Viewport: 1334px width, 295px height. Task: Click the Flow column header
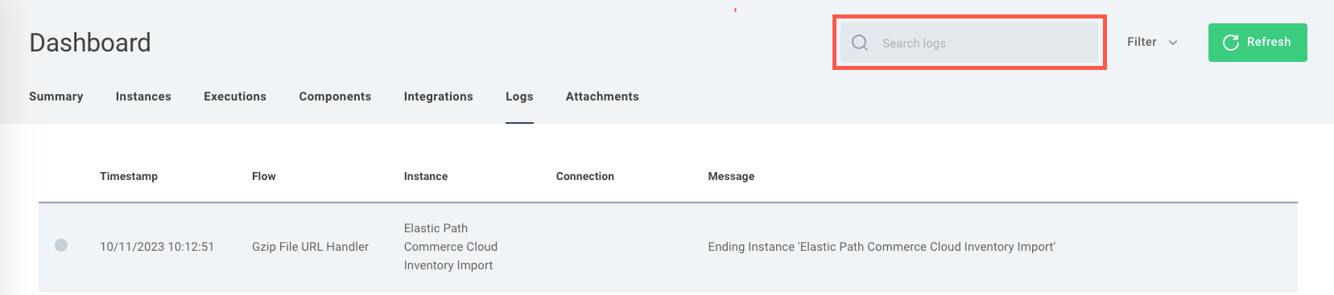264,176
